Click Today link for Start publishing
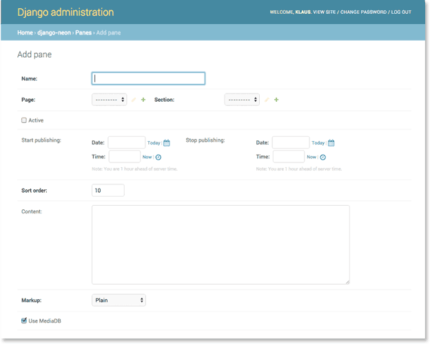This screenshot has height=344, width=430. pos(154,143)
